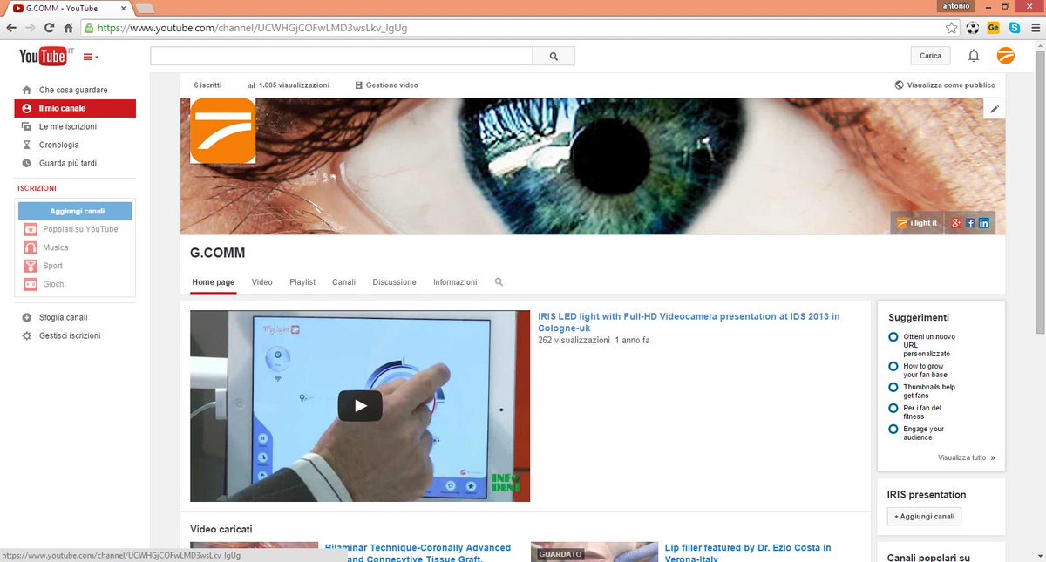The image size is (1046, 562).
Task: Switch to the Video tab
Action: pyautogui.click(x=262, y=282)
